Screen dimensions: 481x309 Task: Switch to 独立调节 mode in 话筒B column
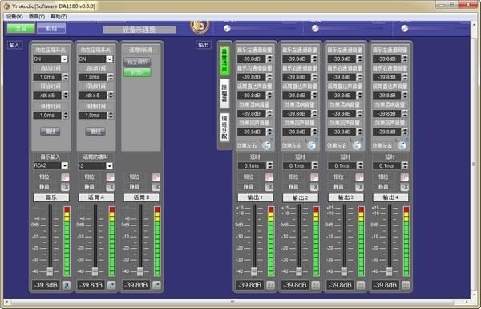pos(137,62)
